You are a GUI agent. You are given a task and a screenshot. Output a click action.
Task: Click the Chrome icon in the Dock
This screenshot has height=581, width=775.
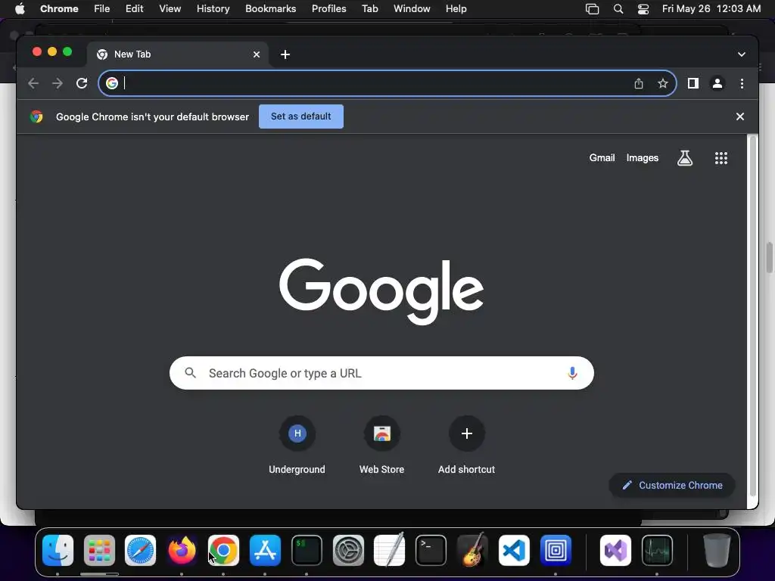[x=223, y=550]
